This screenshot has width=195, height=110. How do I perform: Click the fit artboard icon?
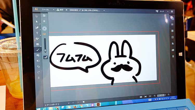(x=146, y=96)
